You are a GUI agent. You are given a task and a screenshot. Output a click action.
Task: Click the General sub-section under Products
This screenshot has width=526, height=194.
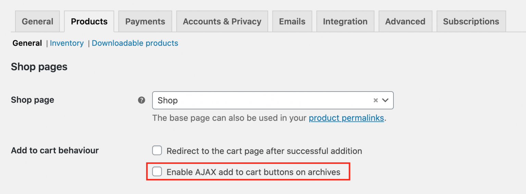(27, 43)
